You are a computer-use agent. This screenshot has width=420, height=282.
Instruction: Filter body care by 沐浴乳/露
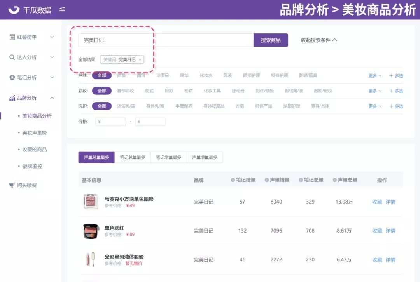[x=126, y=106]
